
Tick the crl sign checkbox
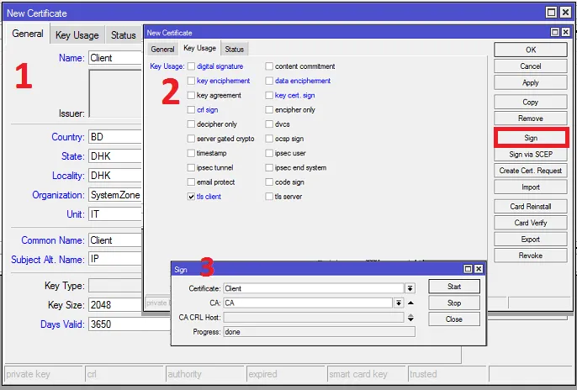click(191, 109)
